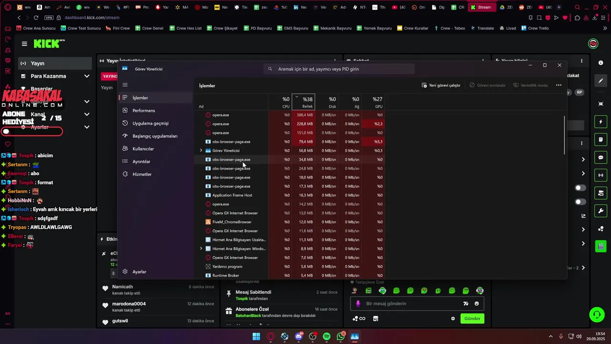Screen dimensions: 611x344
Task: Focus the Bir mesaj gönderin chat input
Action: click(x=418, y=303)
